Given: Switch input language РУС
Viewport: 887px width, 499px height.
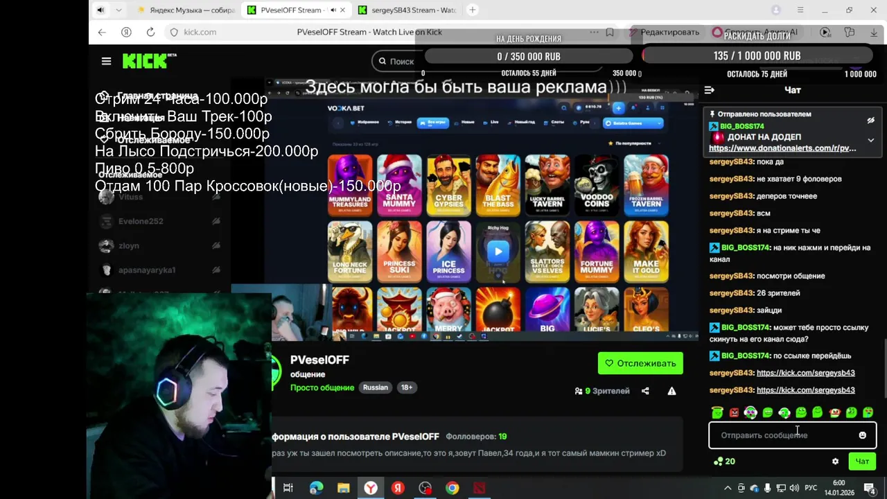Looking at the screenshot, I should (811, 488).
